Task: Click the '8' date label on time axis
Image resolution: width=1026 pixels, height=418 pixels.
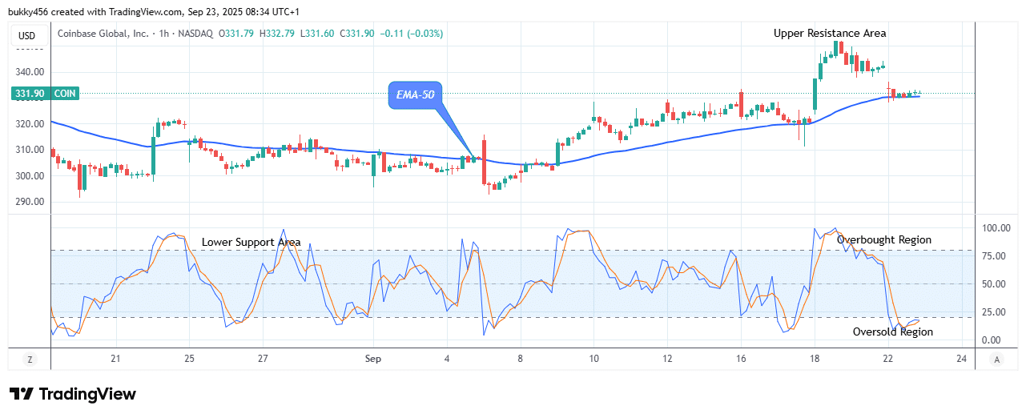Action: 521,360
